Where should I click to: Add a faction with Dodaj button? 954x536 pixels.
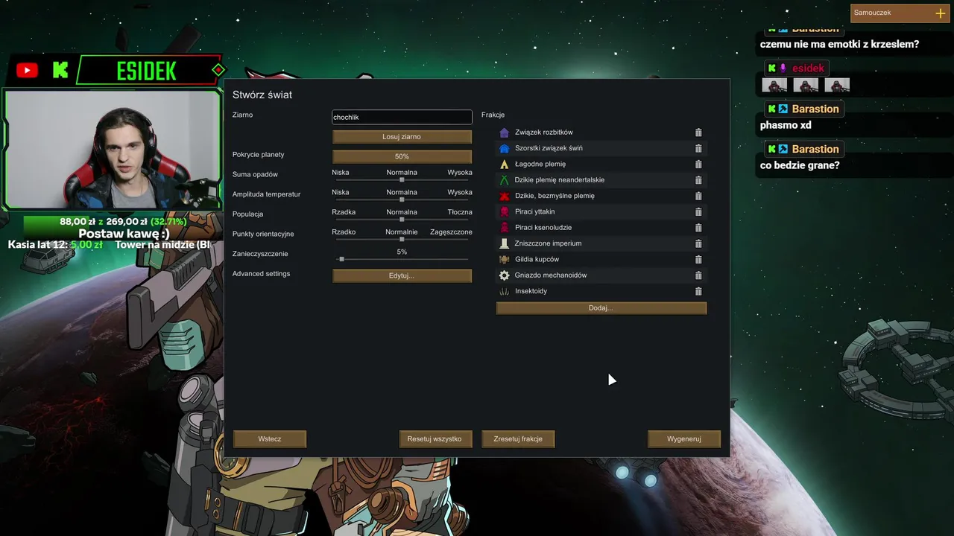coord(601,308)
